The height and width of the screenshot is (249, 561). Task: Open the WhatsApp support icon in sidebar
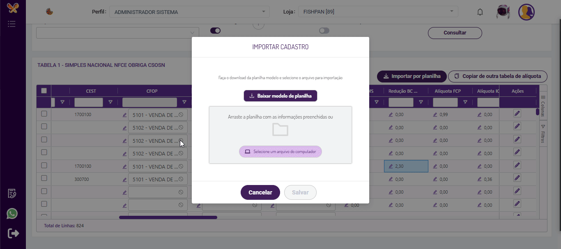pos(12,214)
